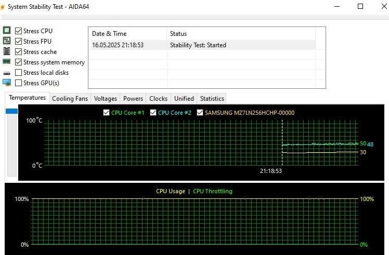The height and width of the screenshot is (255, 389).
Task: Hide the CPU Core #1 graph line
Action: pos(106,113)
